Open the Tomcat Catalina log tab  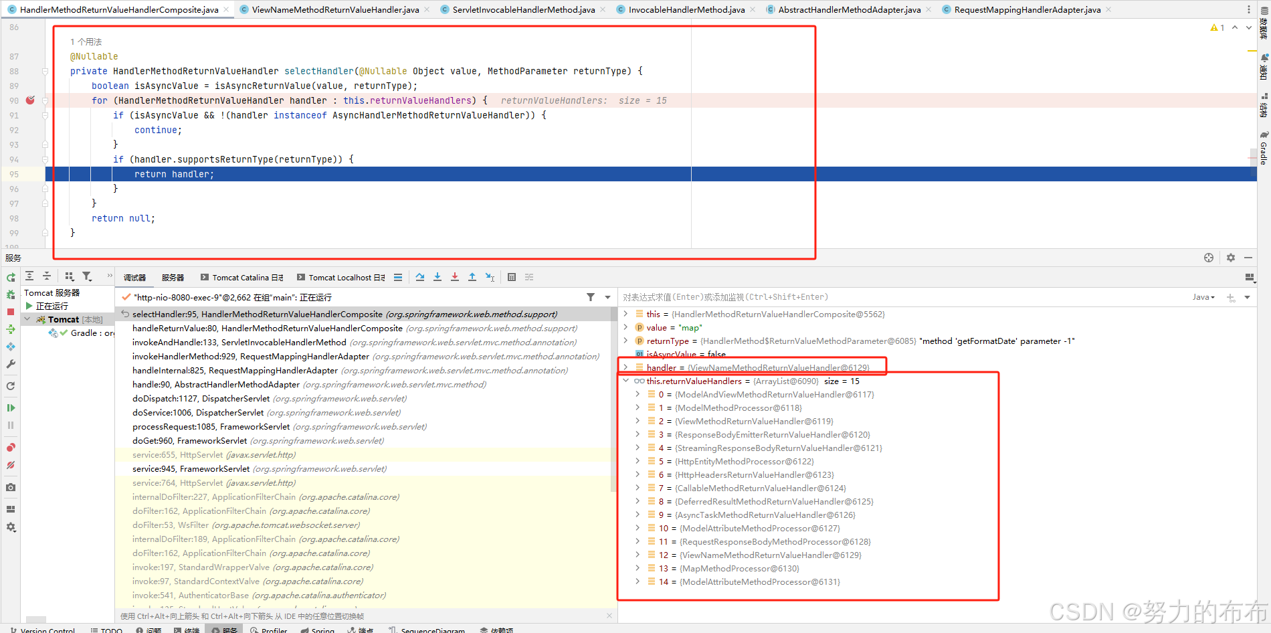[242, 278]
